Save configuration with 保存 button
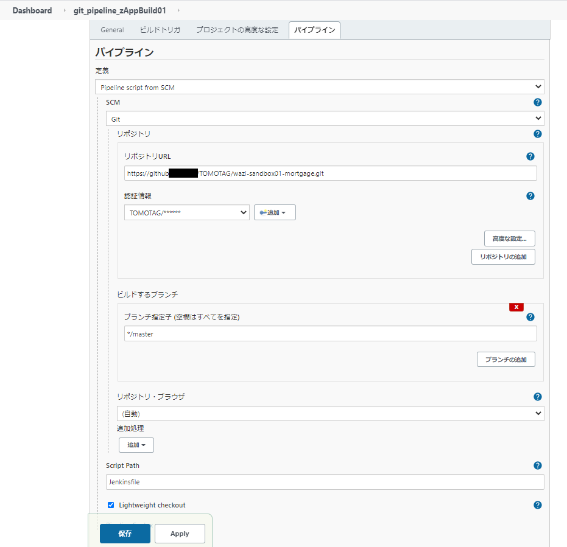Screen dimensions: 567x547 pyautogui.click(x=125, y=534)
